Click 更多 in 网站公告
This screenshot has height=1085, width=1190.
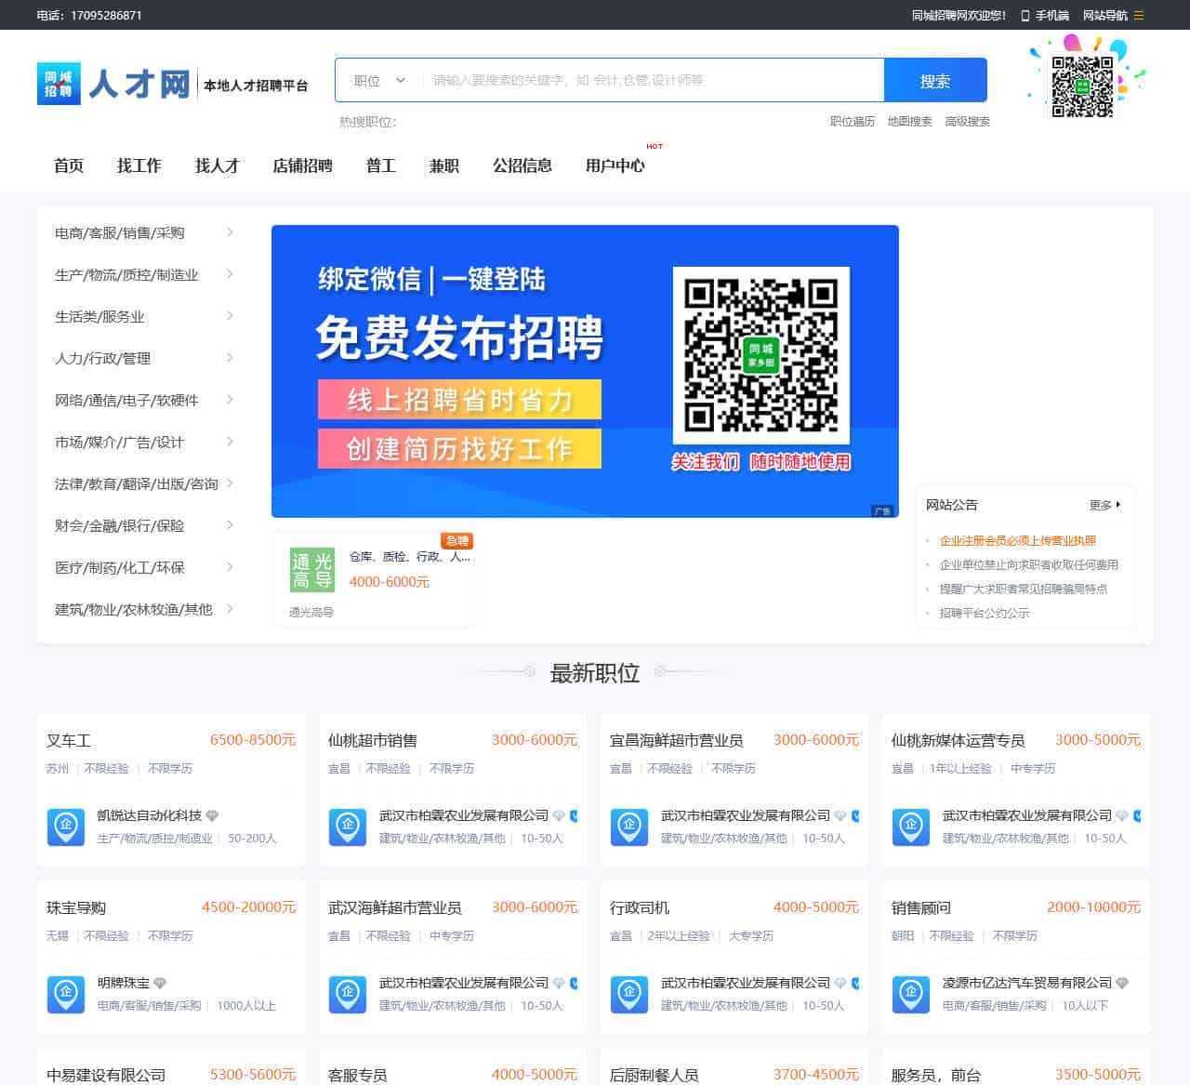point(1104,505)
